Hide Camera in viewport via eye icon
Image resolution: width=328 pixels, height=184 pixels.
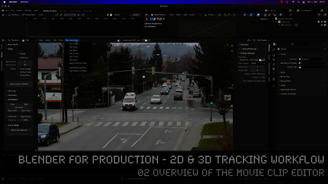[x=322, y=25]
